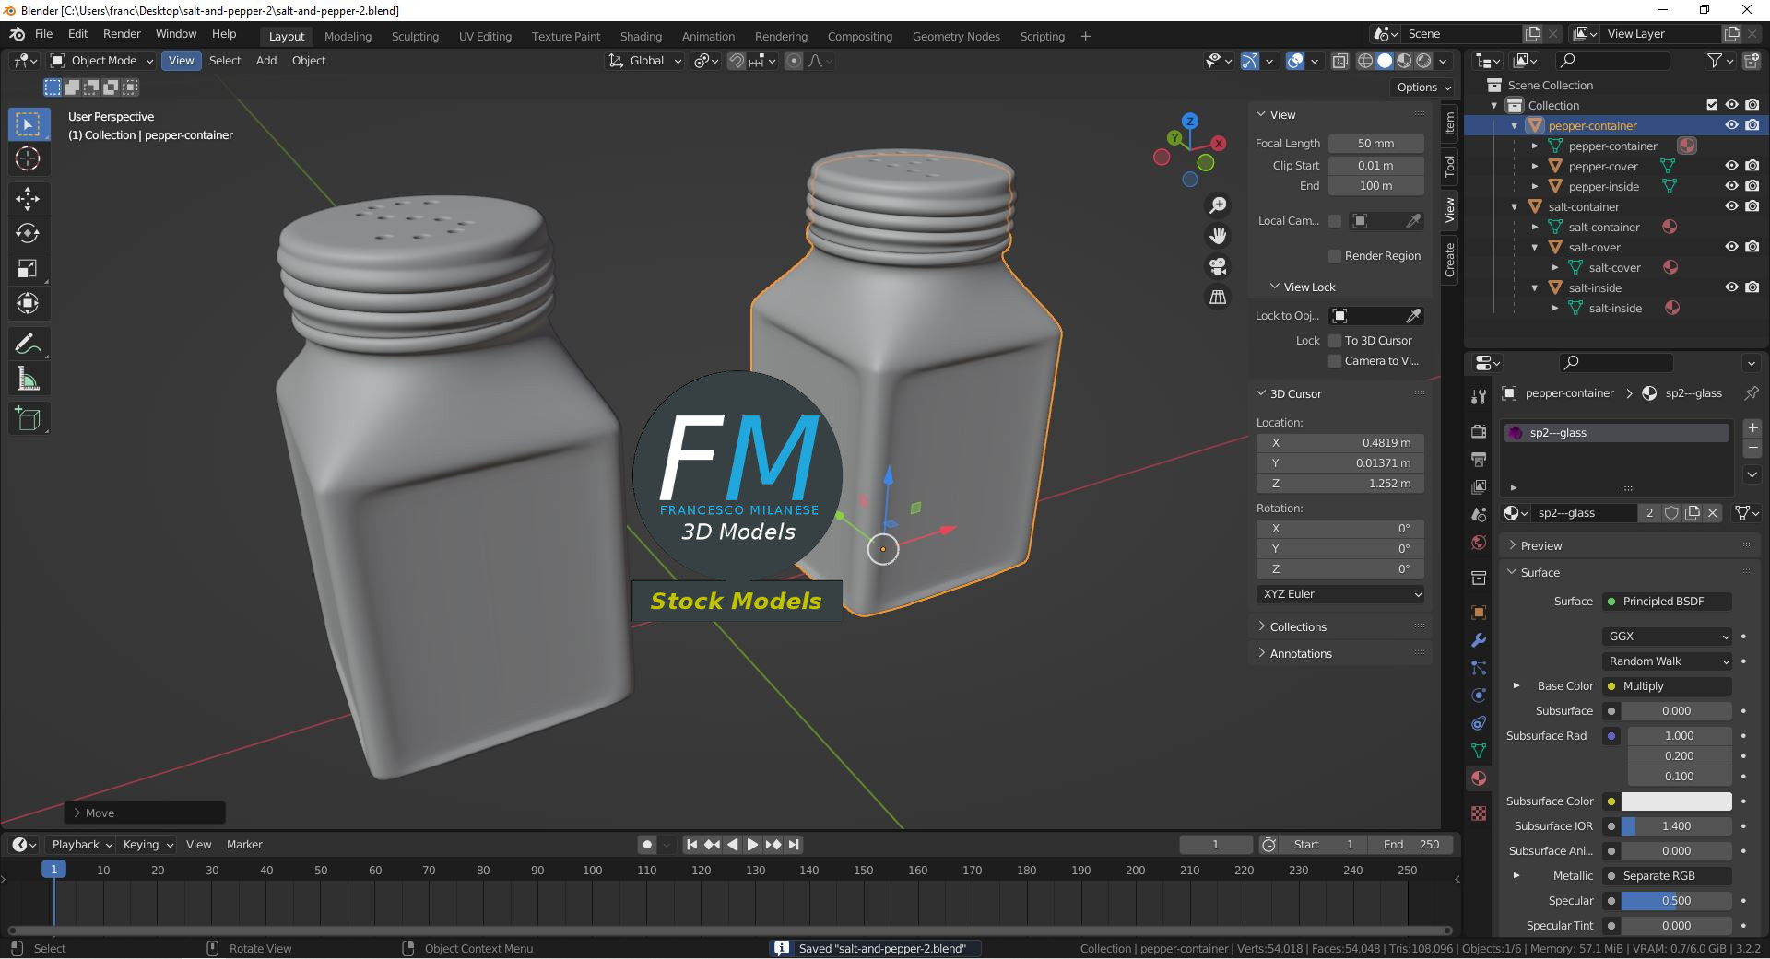Hide pepper-cover in the outliner
This screenshot has width=1770, height=959.
click(1731, 166)
